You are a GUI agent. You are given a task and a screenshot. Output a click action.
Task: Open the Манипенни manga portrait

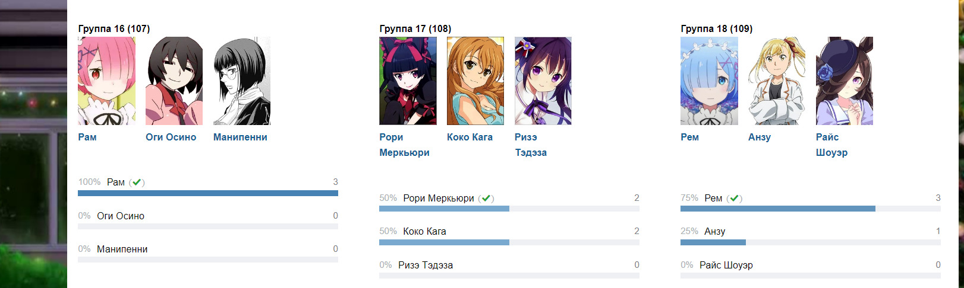pyautogui.click(x=242, y=81)
